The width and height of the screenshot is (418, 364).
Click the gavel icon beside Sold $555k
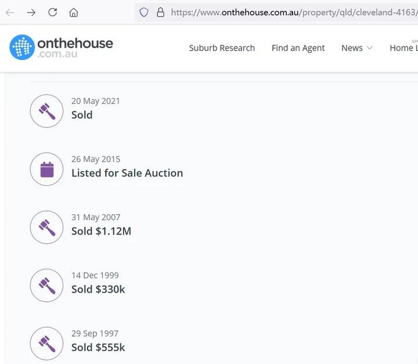(x=46, y=343)
